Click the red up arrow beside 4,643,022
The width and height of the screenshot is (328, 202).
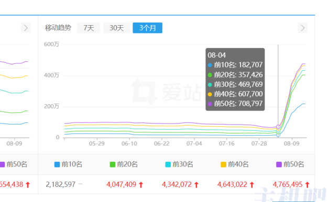(252, 185)
